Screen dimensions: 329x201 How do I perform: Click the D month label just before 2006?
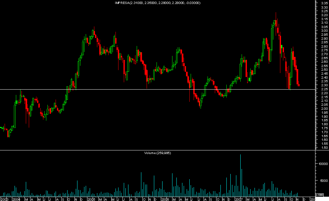point(155,199)
